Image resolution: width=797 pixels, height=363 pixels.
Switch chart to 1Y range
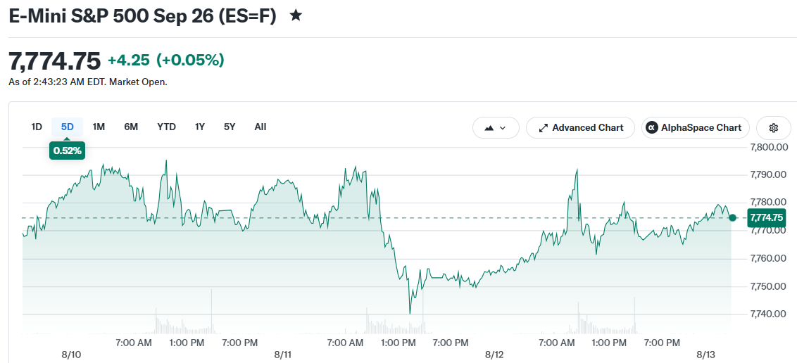pyautogui.click(x=200, y=127)
